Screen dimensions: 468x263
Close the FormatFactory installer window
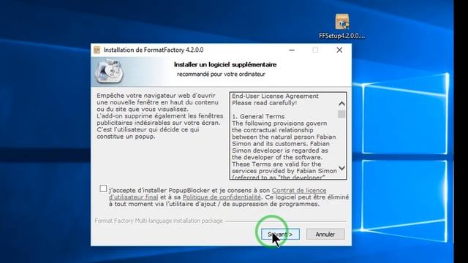pyautogui.click(x=339, y=50)
